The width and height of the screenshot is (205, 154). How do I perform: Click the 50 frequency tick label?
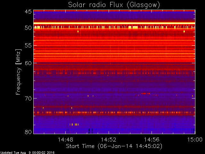(x=28, y=28)
